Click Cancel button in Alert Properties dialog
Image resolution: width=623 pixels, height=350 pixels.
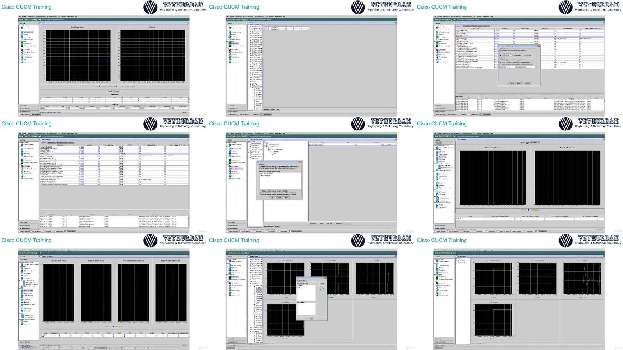point(527,84)
